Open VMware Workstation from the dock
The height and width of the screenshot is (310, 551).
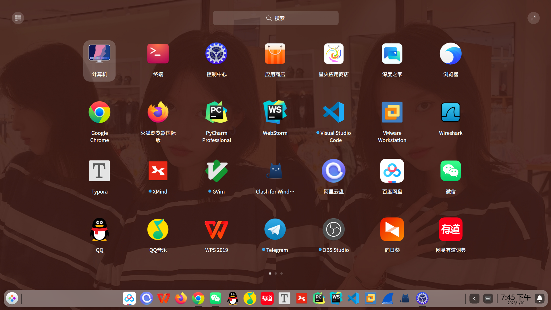coord(371,298)
